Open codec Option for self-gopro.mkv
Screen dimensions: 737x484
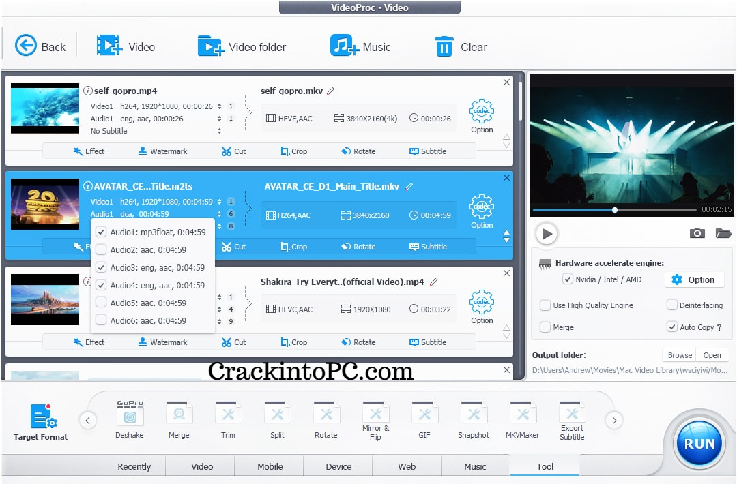[482, 117]
